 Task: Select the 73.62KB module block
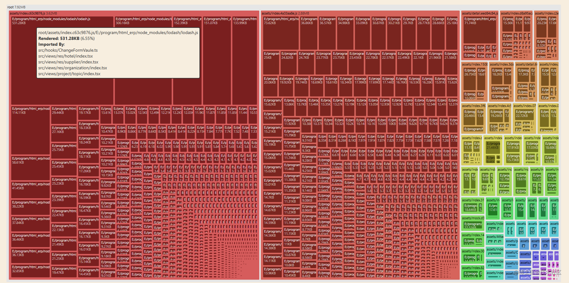pos(281,33)
